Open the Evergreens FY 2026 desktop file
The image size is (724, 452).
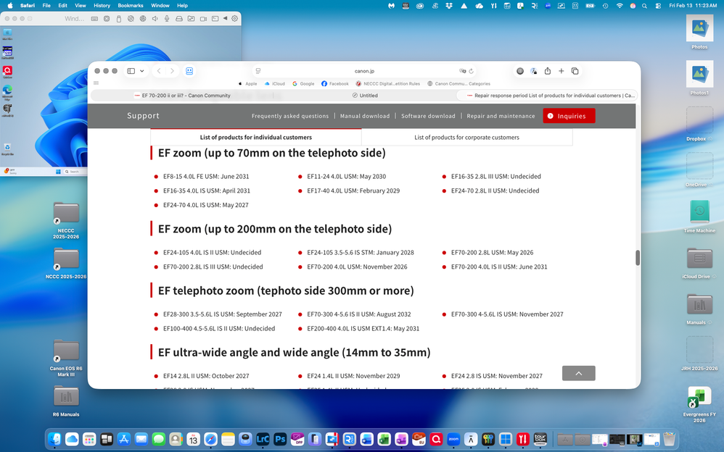coord(699,404)
